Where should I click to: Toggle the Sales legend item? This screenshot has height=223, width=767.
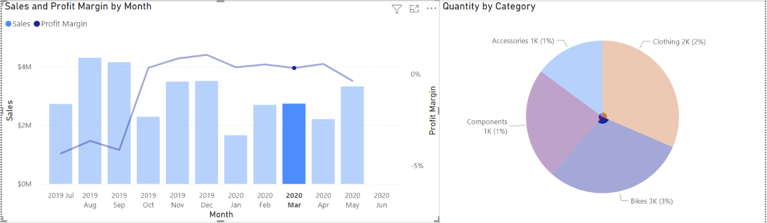click(18, 24)
